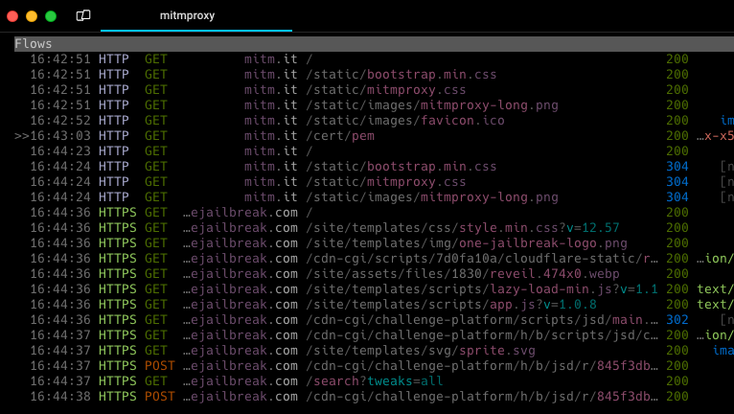Select the 16:44:23 mitm.it / flow
The width and height of the screenshot is (734, 414).
(374, 150)
